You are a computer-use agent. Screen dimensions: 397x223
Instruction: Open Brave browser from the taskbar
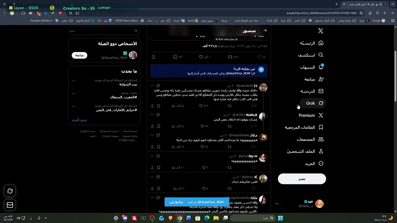170,218
